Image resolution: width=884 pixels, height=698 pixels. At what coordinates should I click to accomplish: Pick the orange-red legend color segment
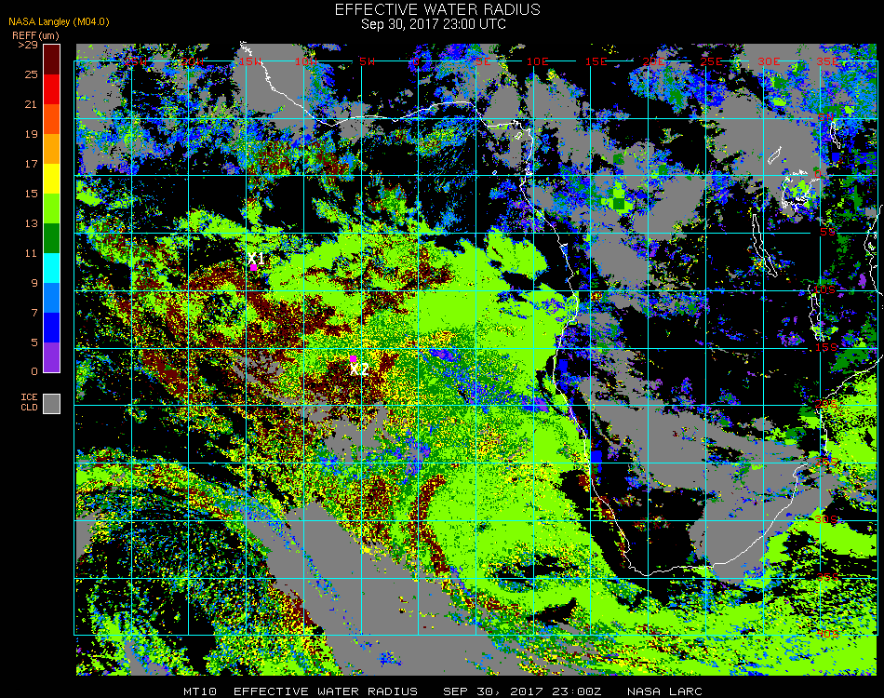click(x=52, y=119)
